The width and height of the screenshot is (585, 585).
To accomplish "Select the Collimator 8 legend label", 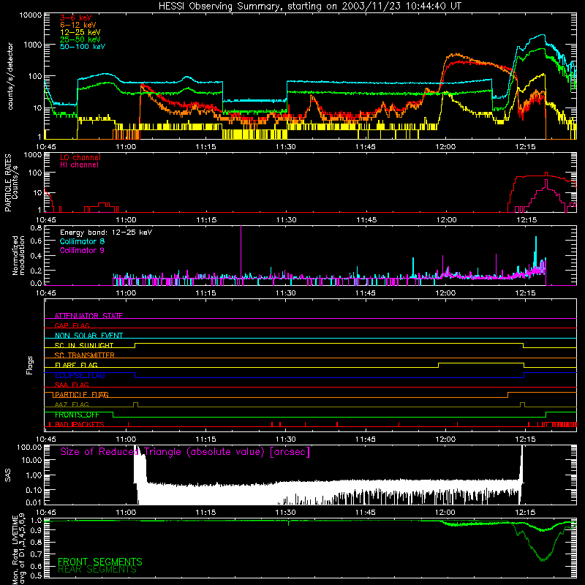I will (x=82, y=241).
